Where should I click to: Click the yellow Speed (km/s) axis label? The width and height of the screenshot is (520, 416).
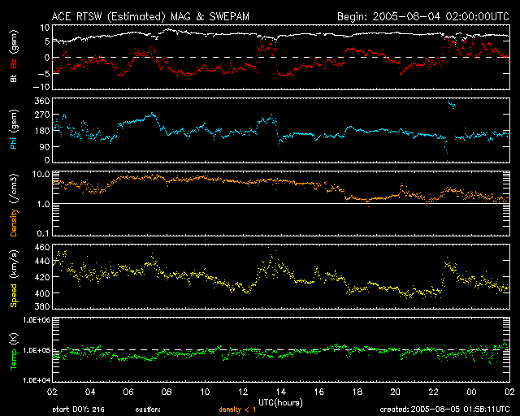[14, 278]
